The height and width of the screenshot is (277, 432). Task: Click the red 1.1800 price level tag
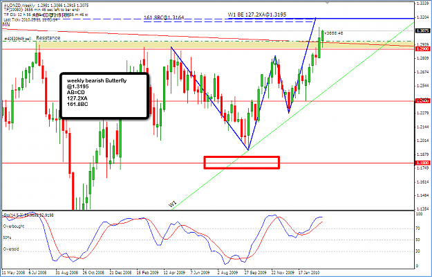coord(423,163)
